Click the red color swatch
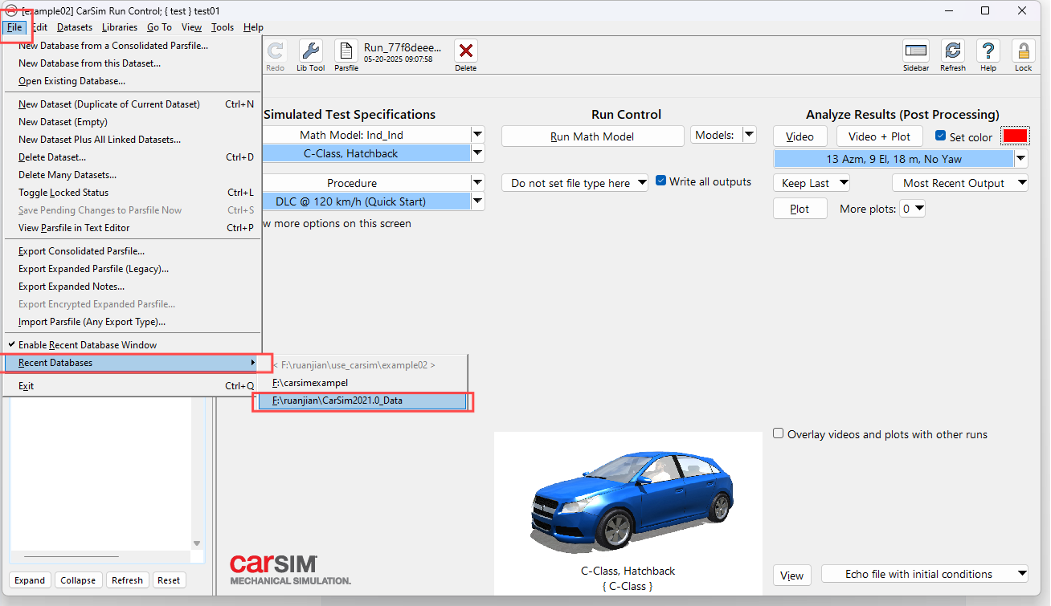 click(1015, 136)
